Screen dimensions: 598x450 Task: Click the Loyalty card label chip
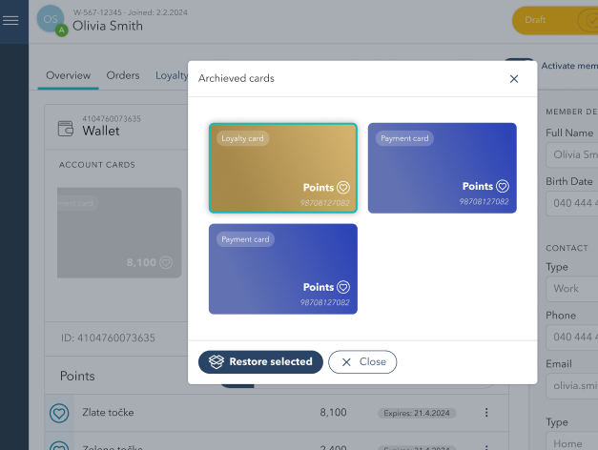242,138
